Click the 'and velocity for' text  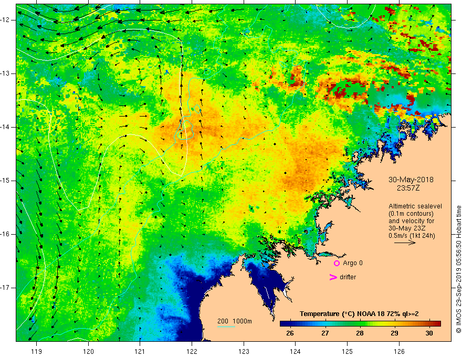tap(411, 221)
